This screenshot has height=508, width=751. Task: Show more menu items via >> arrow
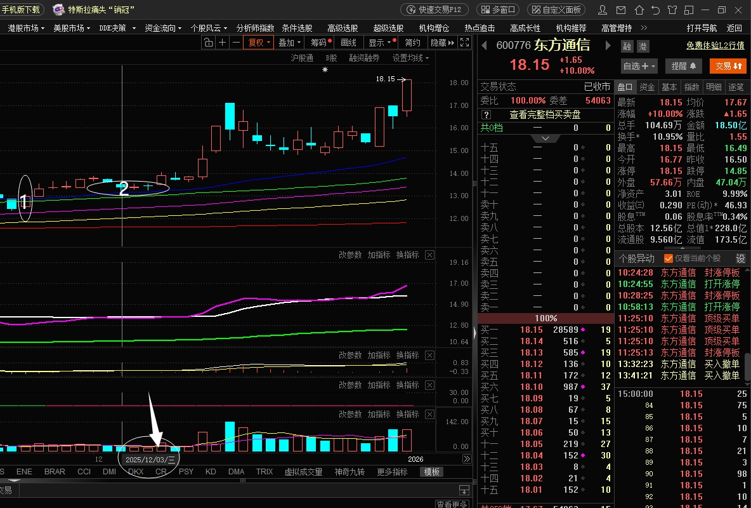pyautogui.click(x=644, y=28)
